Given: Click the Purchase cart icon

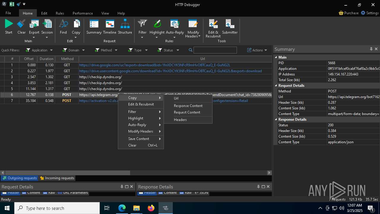Looking at the screenshot, I should pos(341,13).
